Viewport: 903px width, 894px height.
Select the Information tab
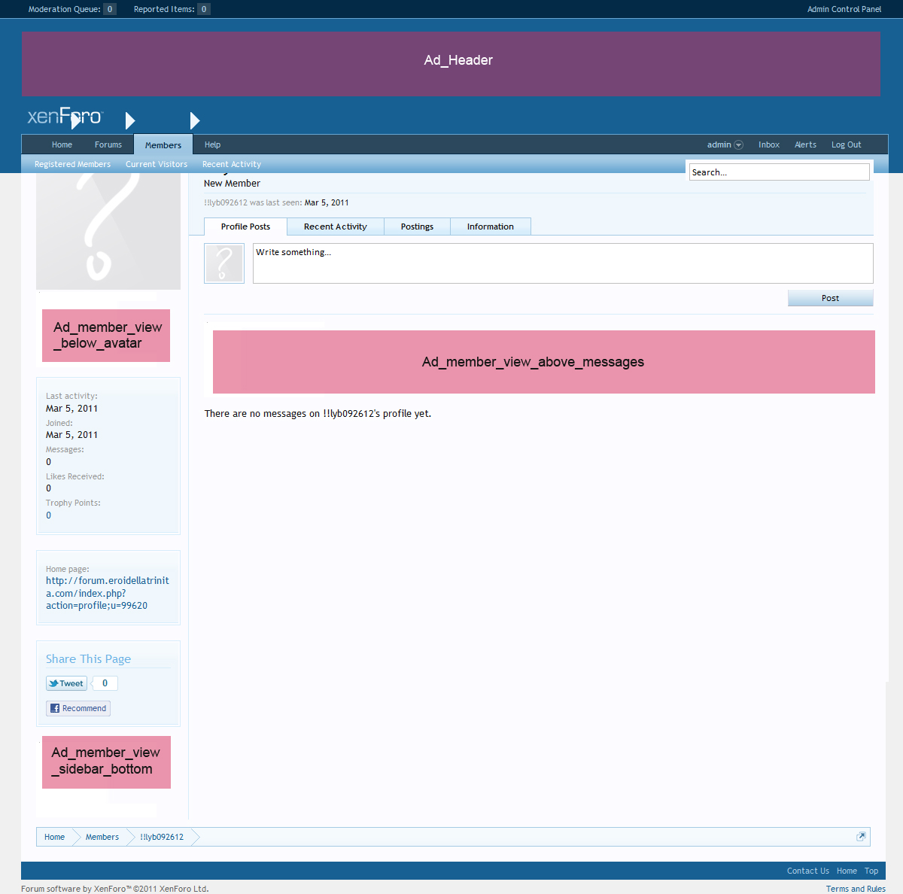point(490,227)
